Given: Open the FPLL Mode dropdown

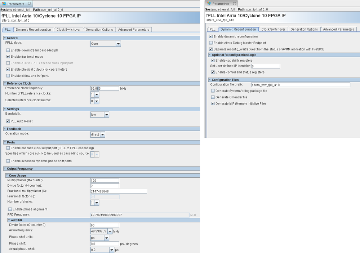Looking at the screenshot, I should click(x=118, y=44).
